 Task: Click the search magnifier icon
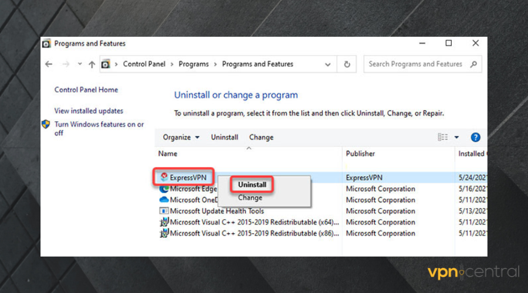[x=473, y=64]
